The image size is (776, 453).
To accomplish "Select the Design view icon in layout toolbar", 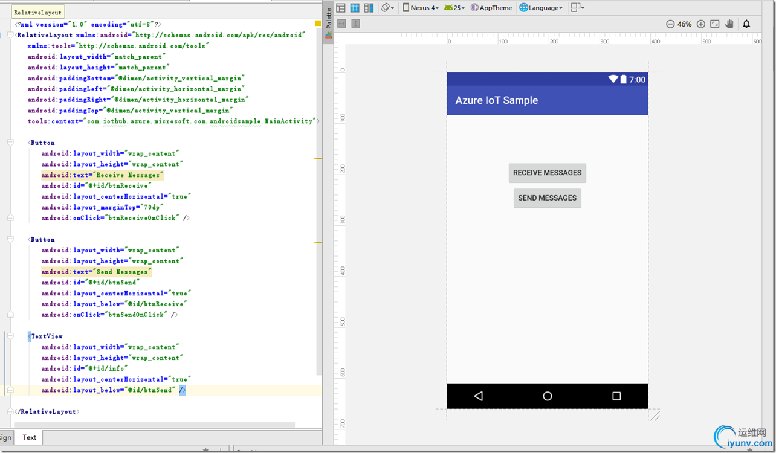I will click(341, 8).
